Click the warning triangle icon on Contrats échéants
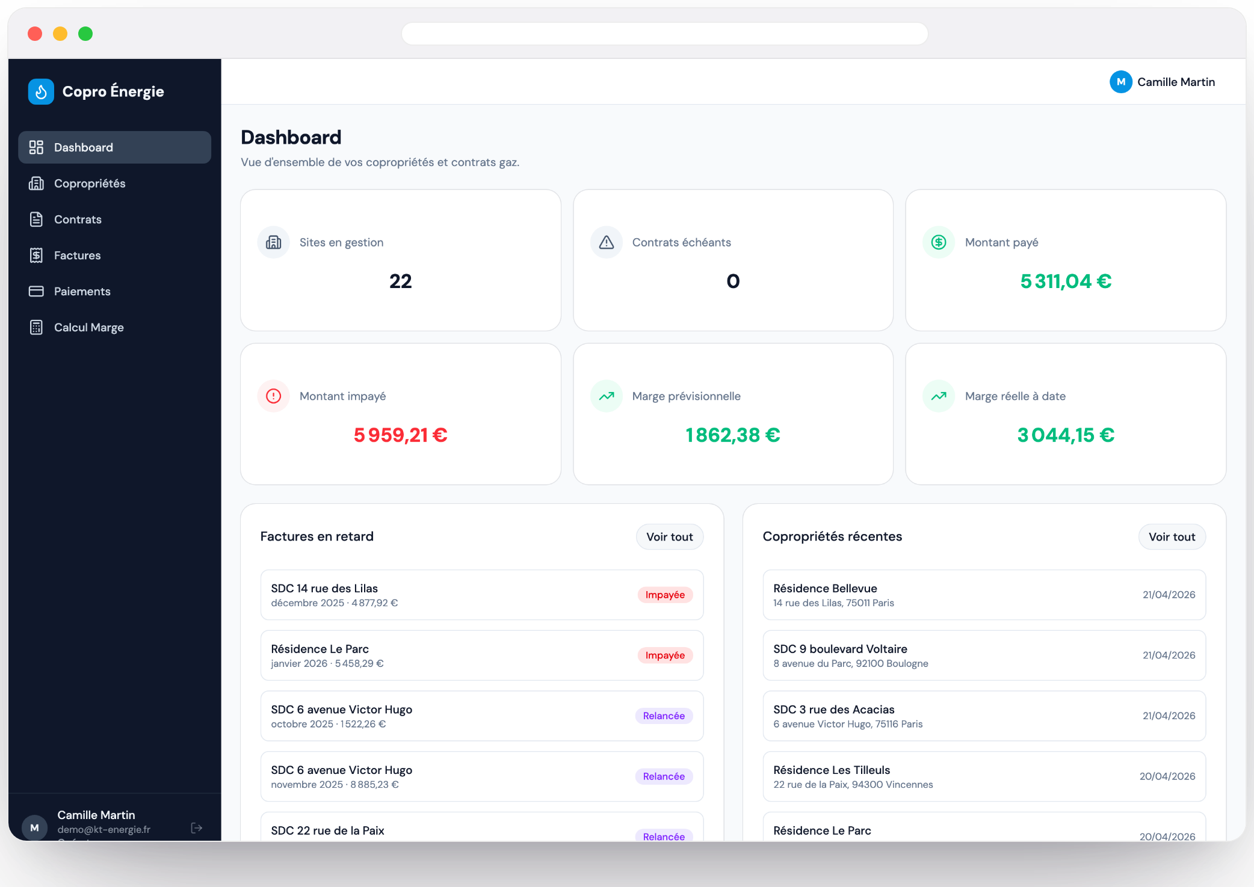 (x=607, y=242)
